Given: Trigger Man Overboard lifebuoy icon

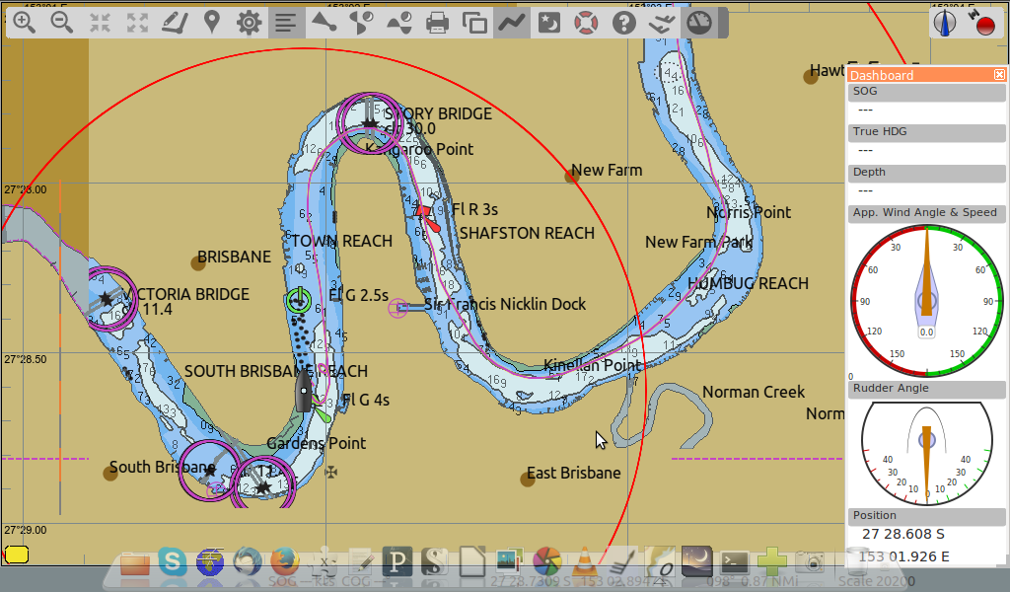Looking at the screenshot, I should 587,22.
